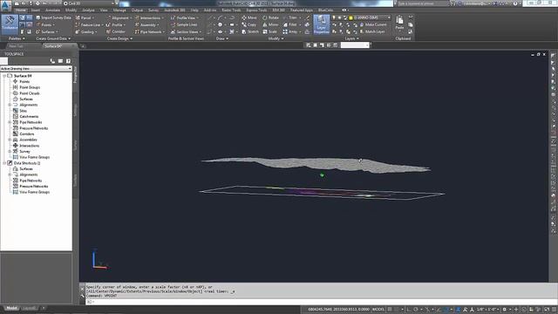Select the Array tool in the Modify panel
Image resolution: width=558 pixels, height=314 pixels.
(x=290, y=31)
